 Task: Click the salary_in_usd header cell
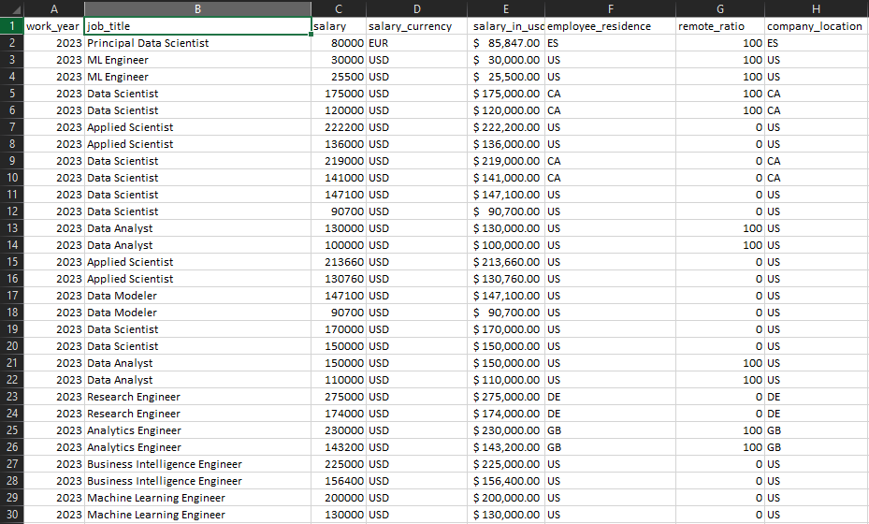(x=506, y=26)
